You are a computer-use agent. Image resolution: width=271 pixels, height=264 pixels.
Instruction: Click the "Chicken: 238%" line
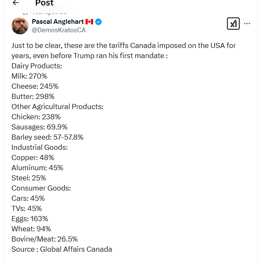pyautogui.click(x=36, y=117)
